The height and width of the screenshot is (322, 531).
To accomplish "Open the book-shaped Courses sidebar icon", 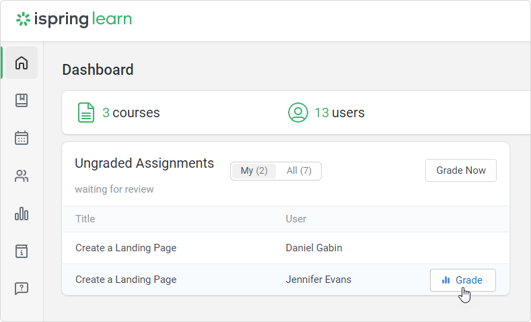I will [x=22, y=100].
